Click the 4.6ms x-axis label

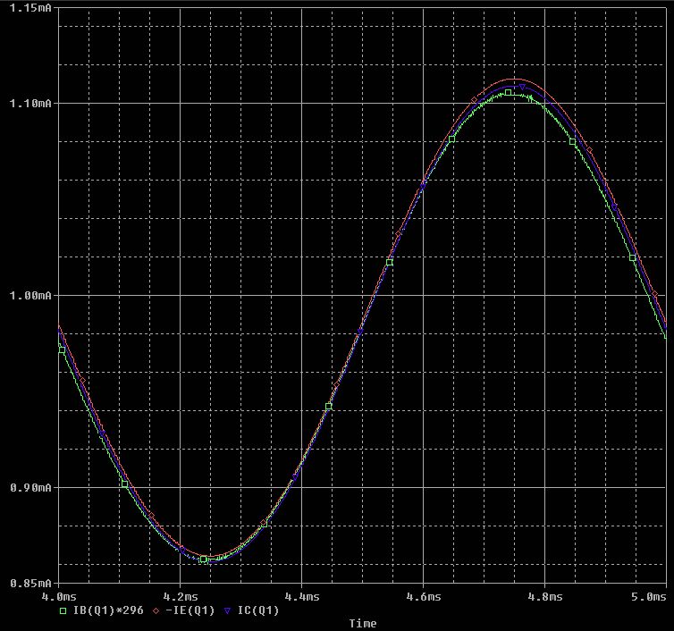[424, 597]
